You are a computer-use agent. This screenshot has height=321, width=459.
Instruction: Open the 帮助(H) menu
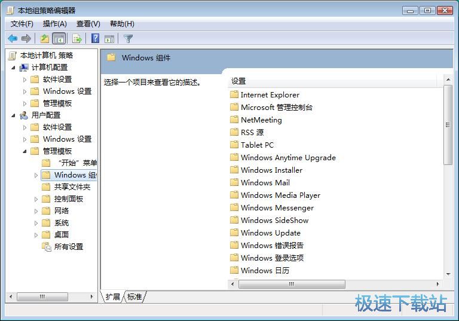122,24
